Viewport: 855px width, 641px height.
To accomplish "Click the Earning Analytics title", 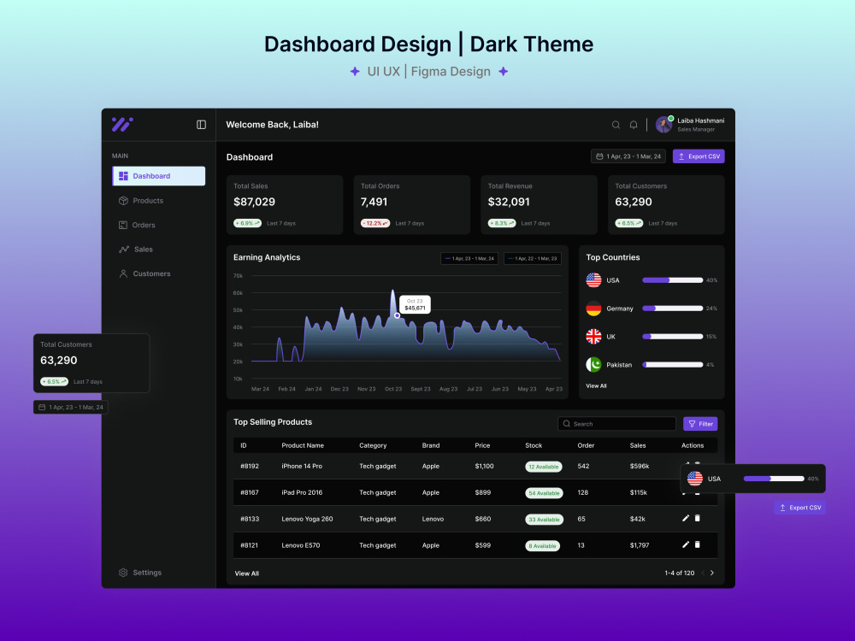I will point(267,257).
